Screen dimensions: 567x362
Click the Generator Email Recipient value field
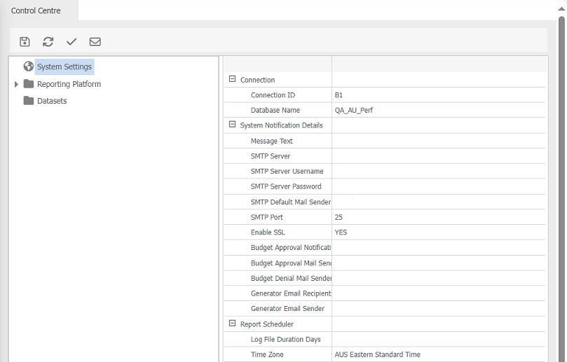438,293
